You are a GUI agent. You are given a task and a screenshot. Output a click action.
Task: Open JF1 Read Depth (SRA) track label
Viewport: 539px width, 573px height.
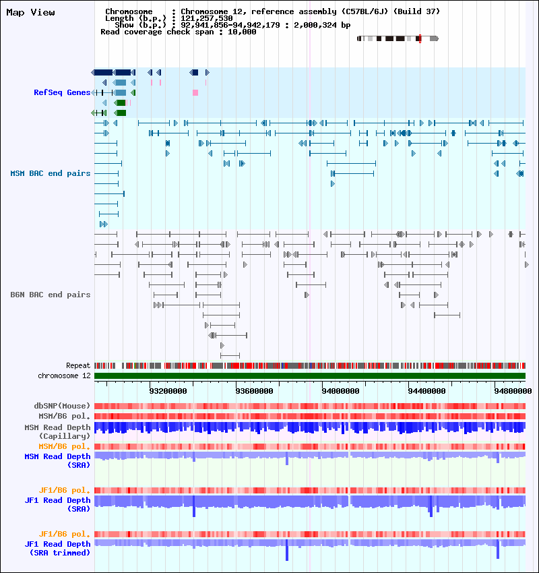57,504
